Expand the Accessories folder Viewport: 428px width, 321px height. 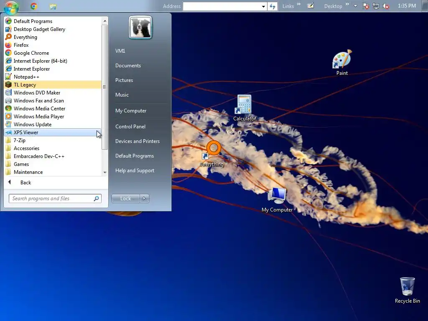point(53,148)
